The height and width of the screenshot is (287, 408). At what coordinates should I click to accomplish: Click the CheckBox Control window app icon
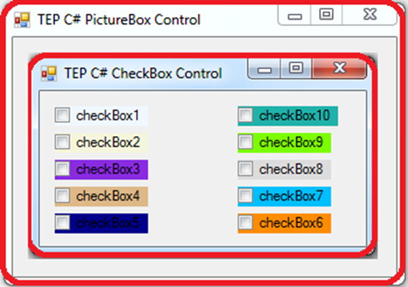(49, 73)
